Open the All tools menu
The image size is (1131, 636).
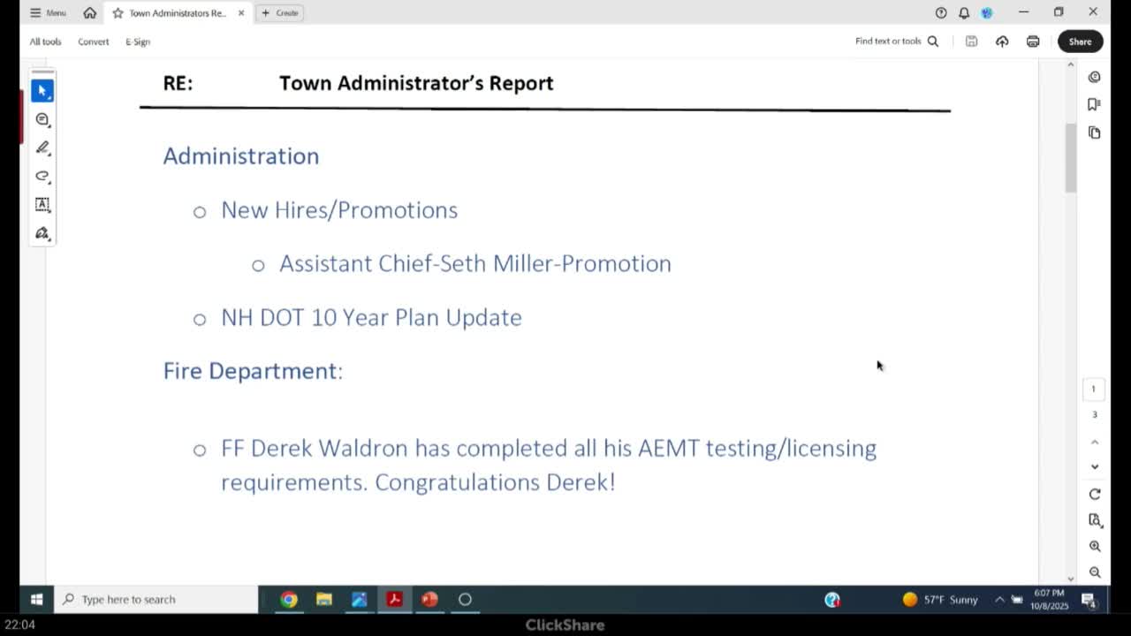[45, 42]
